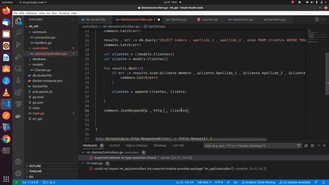This screenshot has height=185, width=329.
Task: Show Applications grid in dock
Action: tap(6, 179)
